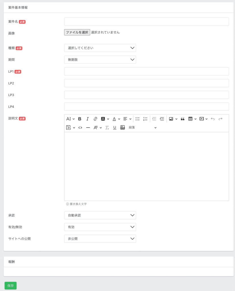Toggle inline code formatting
The width and height of the screenshot is (235, 291).
[80, 128]
